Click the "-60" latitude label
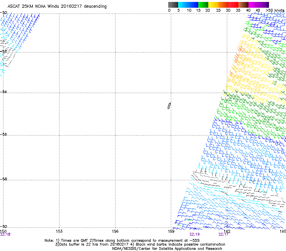 pyautogui.click(x=3, y=226)
